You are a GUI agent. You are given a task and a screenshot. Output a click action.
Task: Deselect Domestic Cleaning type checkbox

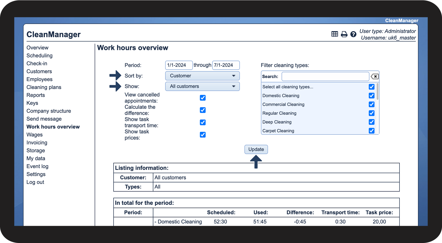coord(371,96)
